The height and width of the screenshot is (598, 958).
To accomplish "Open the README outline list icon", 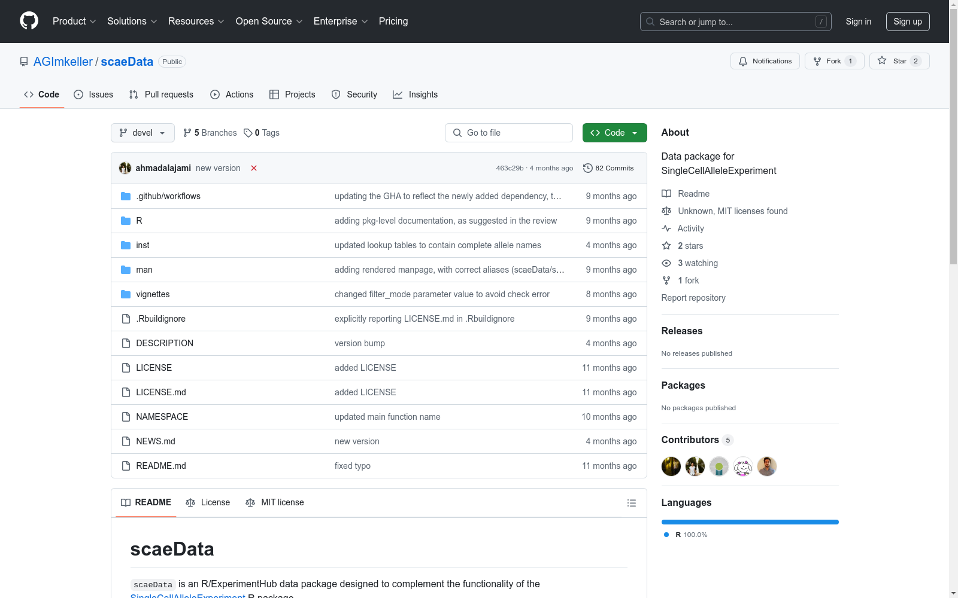I will (631, 503).
